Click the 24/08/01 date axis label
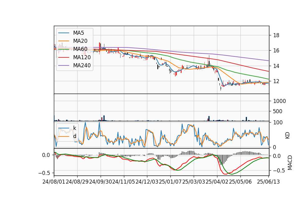Image resolution: width=299 pixels, height=214 pixels. pos(54,182)
